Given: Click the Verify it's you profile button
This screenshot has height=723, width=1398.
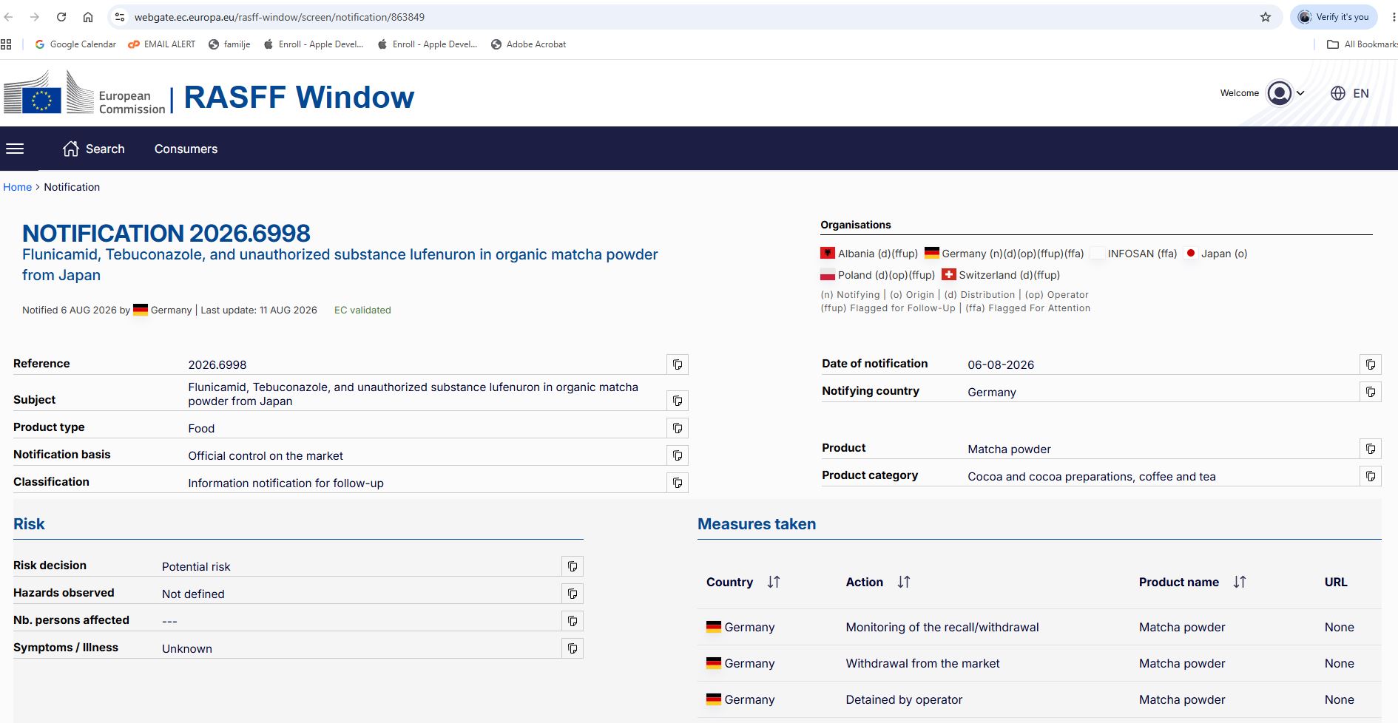Looking at the screenshot, I should pyautogui.click(x=1334, y=17).
